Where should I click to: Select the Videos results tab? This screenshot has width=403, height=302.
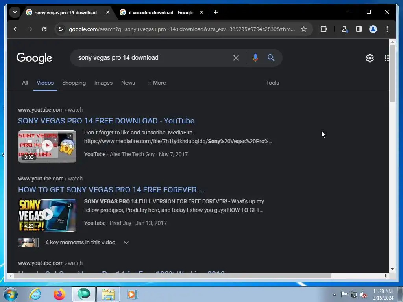point(45,83)
